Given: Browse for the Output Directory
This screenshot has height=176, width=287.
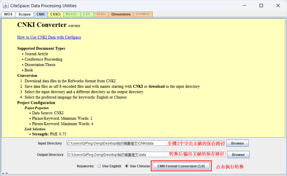Looking at the screenshot, I should [238, 154].
